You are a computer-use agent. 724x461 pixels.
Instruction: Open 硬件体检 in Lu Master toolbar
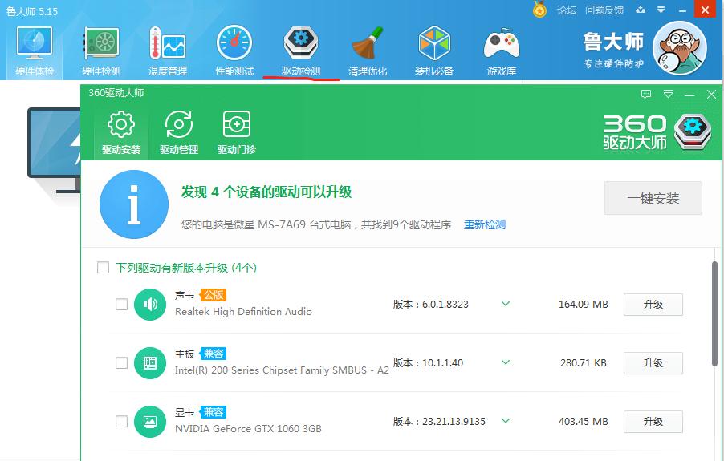click(35, 51)
